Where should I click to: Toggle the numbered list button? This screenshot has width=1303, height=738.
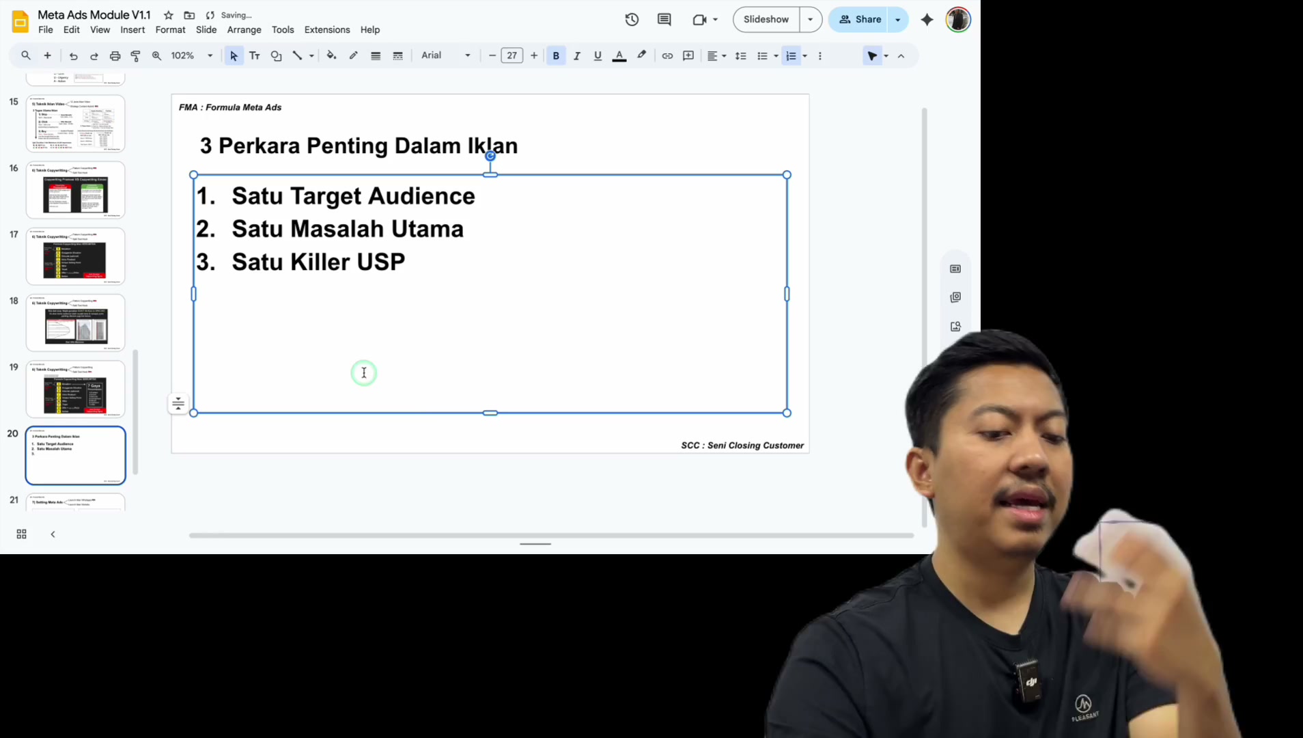(791, 56)
